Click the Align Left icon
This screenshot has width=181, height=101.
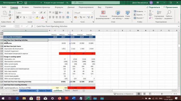[50, 17]
